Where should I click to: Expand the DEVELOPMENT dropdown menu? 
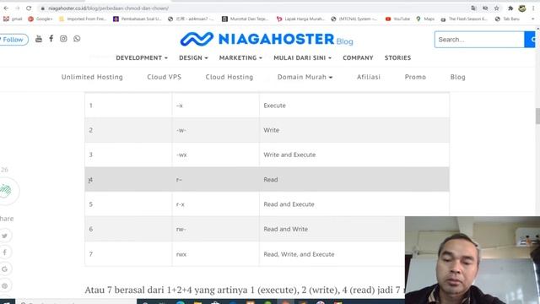142,58
